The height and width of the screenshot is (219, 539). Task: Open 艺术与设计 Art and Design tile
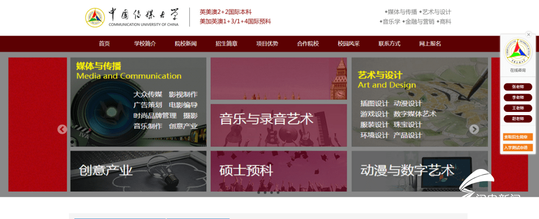click(419, 102)
